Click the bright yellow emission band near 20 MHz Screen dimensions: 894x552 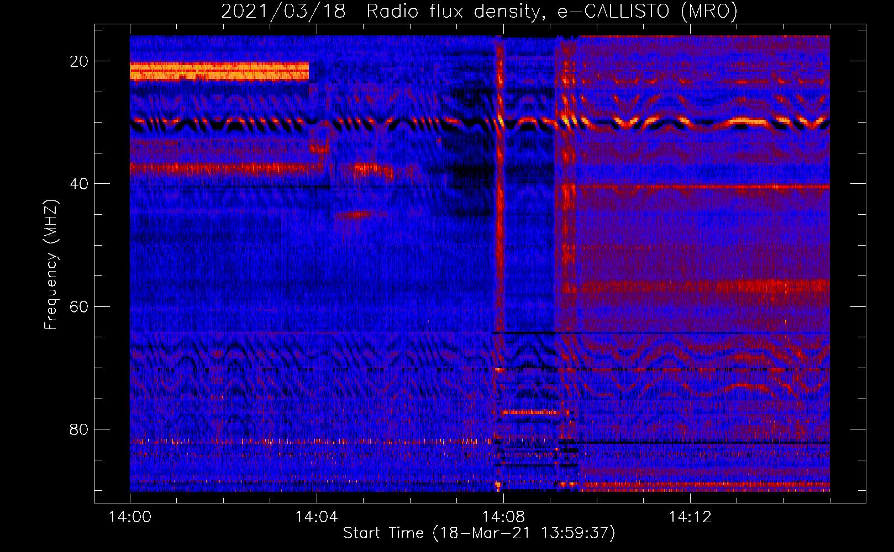[x=219, y=72]
